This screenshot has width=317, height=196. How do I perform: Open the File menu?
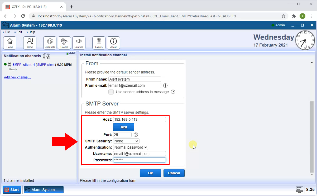coord(7,32)
